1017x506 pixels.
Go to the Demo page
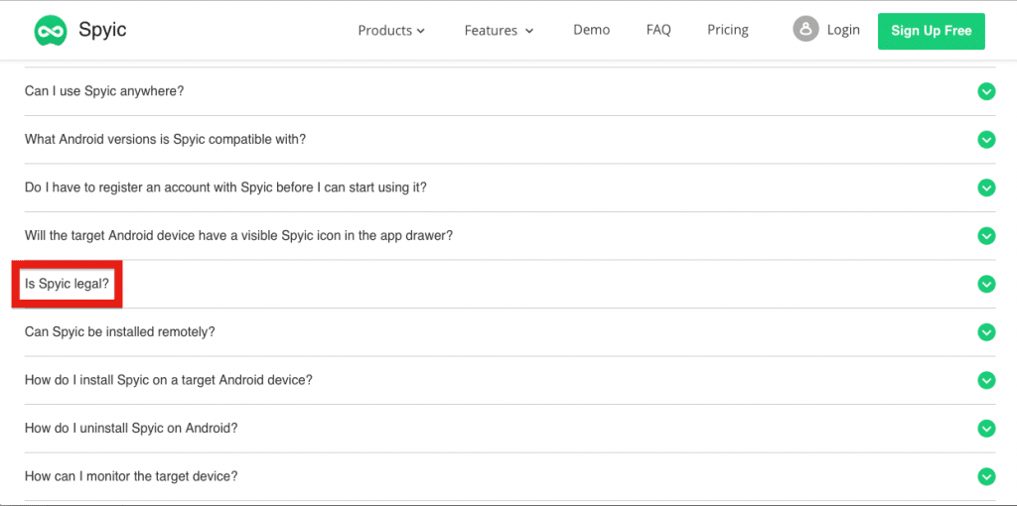coord(592,30)
